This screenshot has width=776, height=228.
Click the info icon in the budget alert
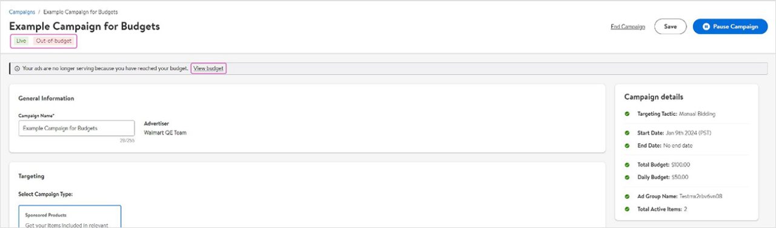17,69
